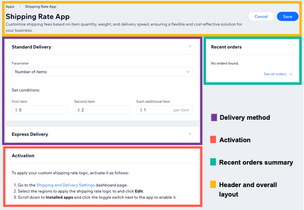Click the Activation card heading
304x210 pixels.
(x=23, y=156)
